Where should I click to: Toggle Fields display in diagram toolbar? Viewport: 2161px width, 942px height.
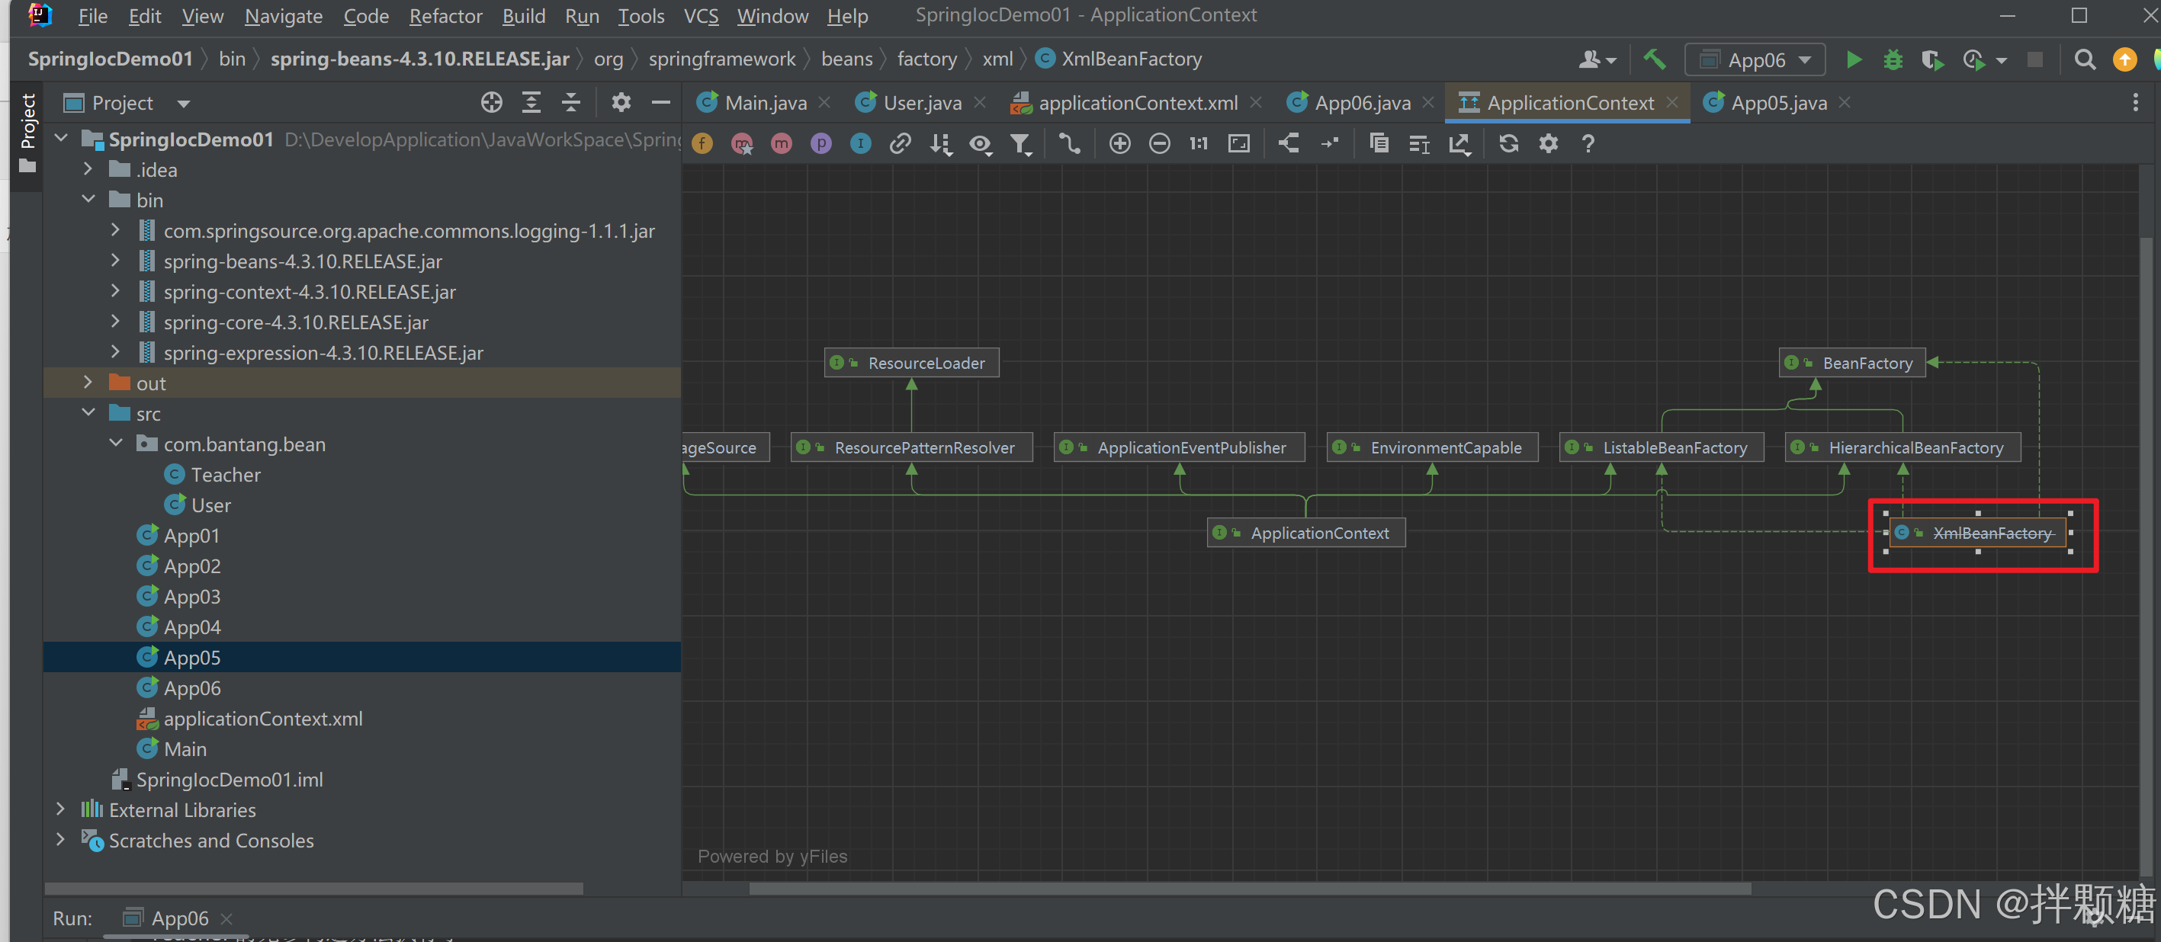702,143
